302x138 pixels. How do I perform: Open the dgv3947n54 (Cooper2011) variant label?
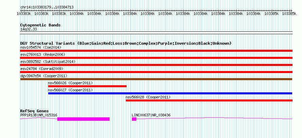pos(44,76)
